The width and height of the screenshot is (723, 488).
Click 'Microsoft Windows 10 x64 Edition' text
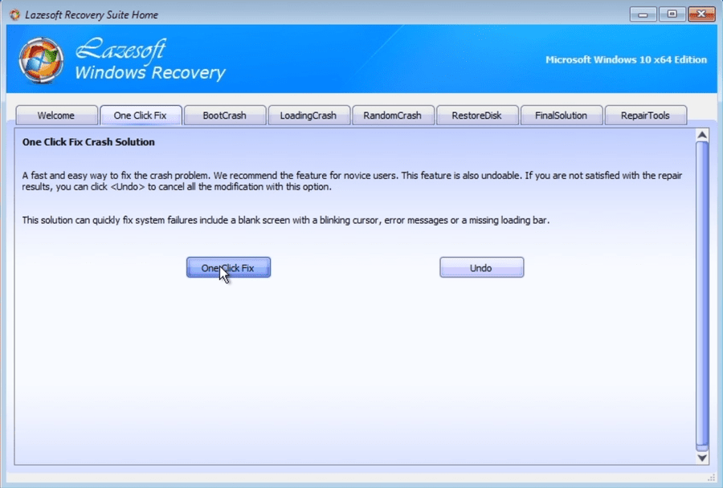(626, 59)
